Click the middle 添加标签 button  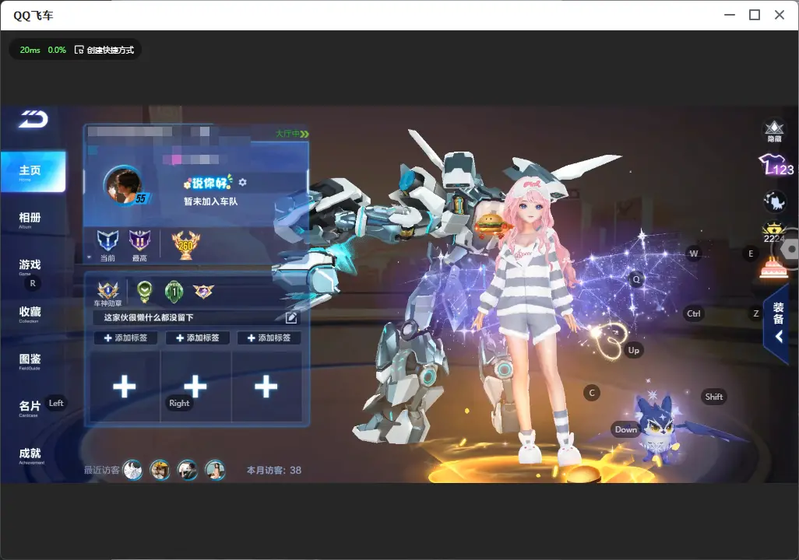(197, 338)
